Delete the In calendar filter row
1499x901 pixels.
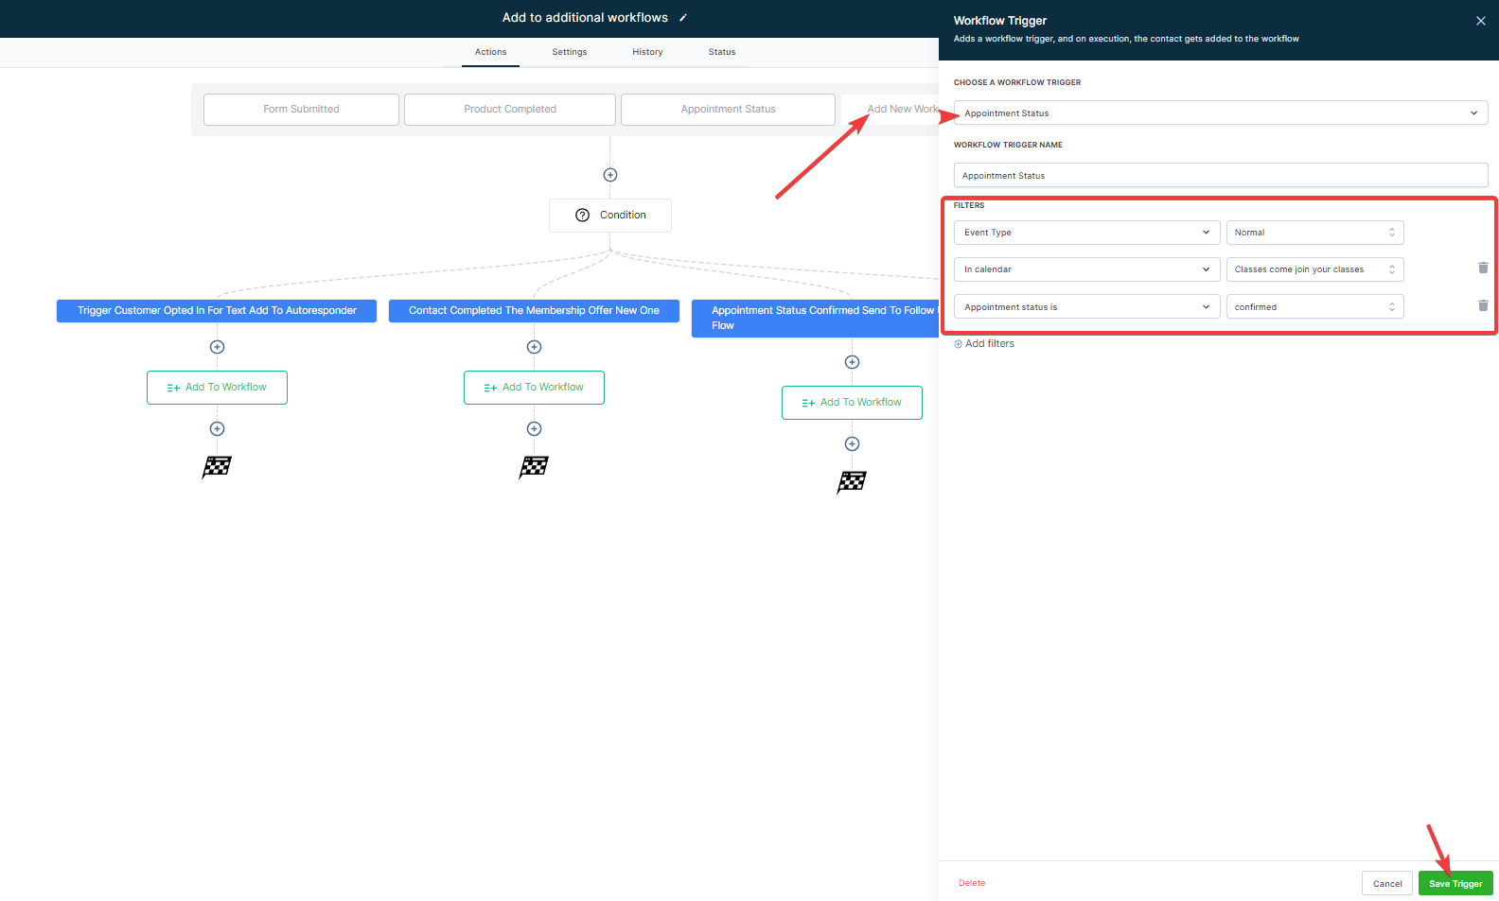(1483, 269)
